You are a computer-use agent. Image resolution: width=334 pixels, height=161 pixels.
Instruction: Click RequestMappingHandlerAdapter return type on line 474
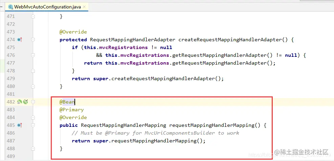click(x=133, y=40)
